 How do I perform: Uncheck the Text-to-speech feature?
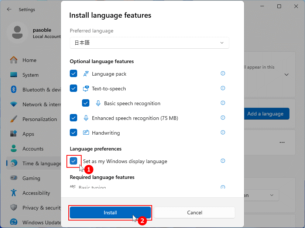(x=73, y=89)
